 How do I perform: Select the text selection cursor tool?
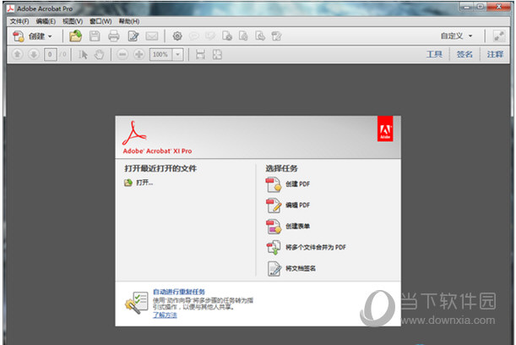pyautogui.click(x=83, y=54)
